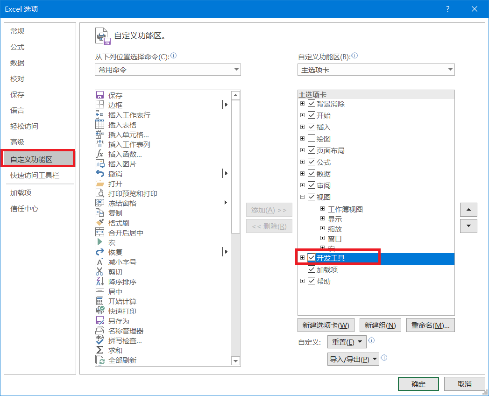Open the 校对 options category

click(40, 78)
